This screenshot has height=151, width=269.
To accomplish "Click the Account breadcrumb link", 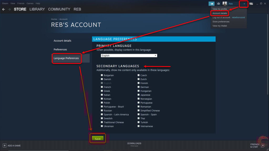I will tap(63, 19).
